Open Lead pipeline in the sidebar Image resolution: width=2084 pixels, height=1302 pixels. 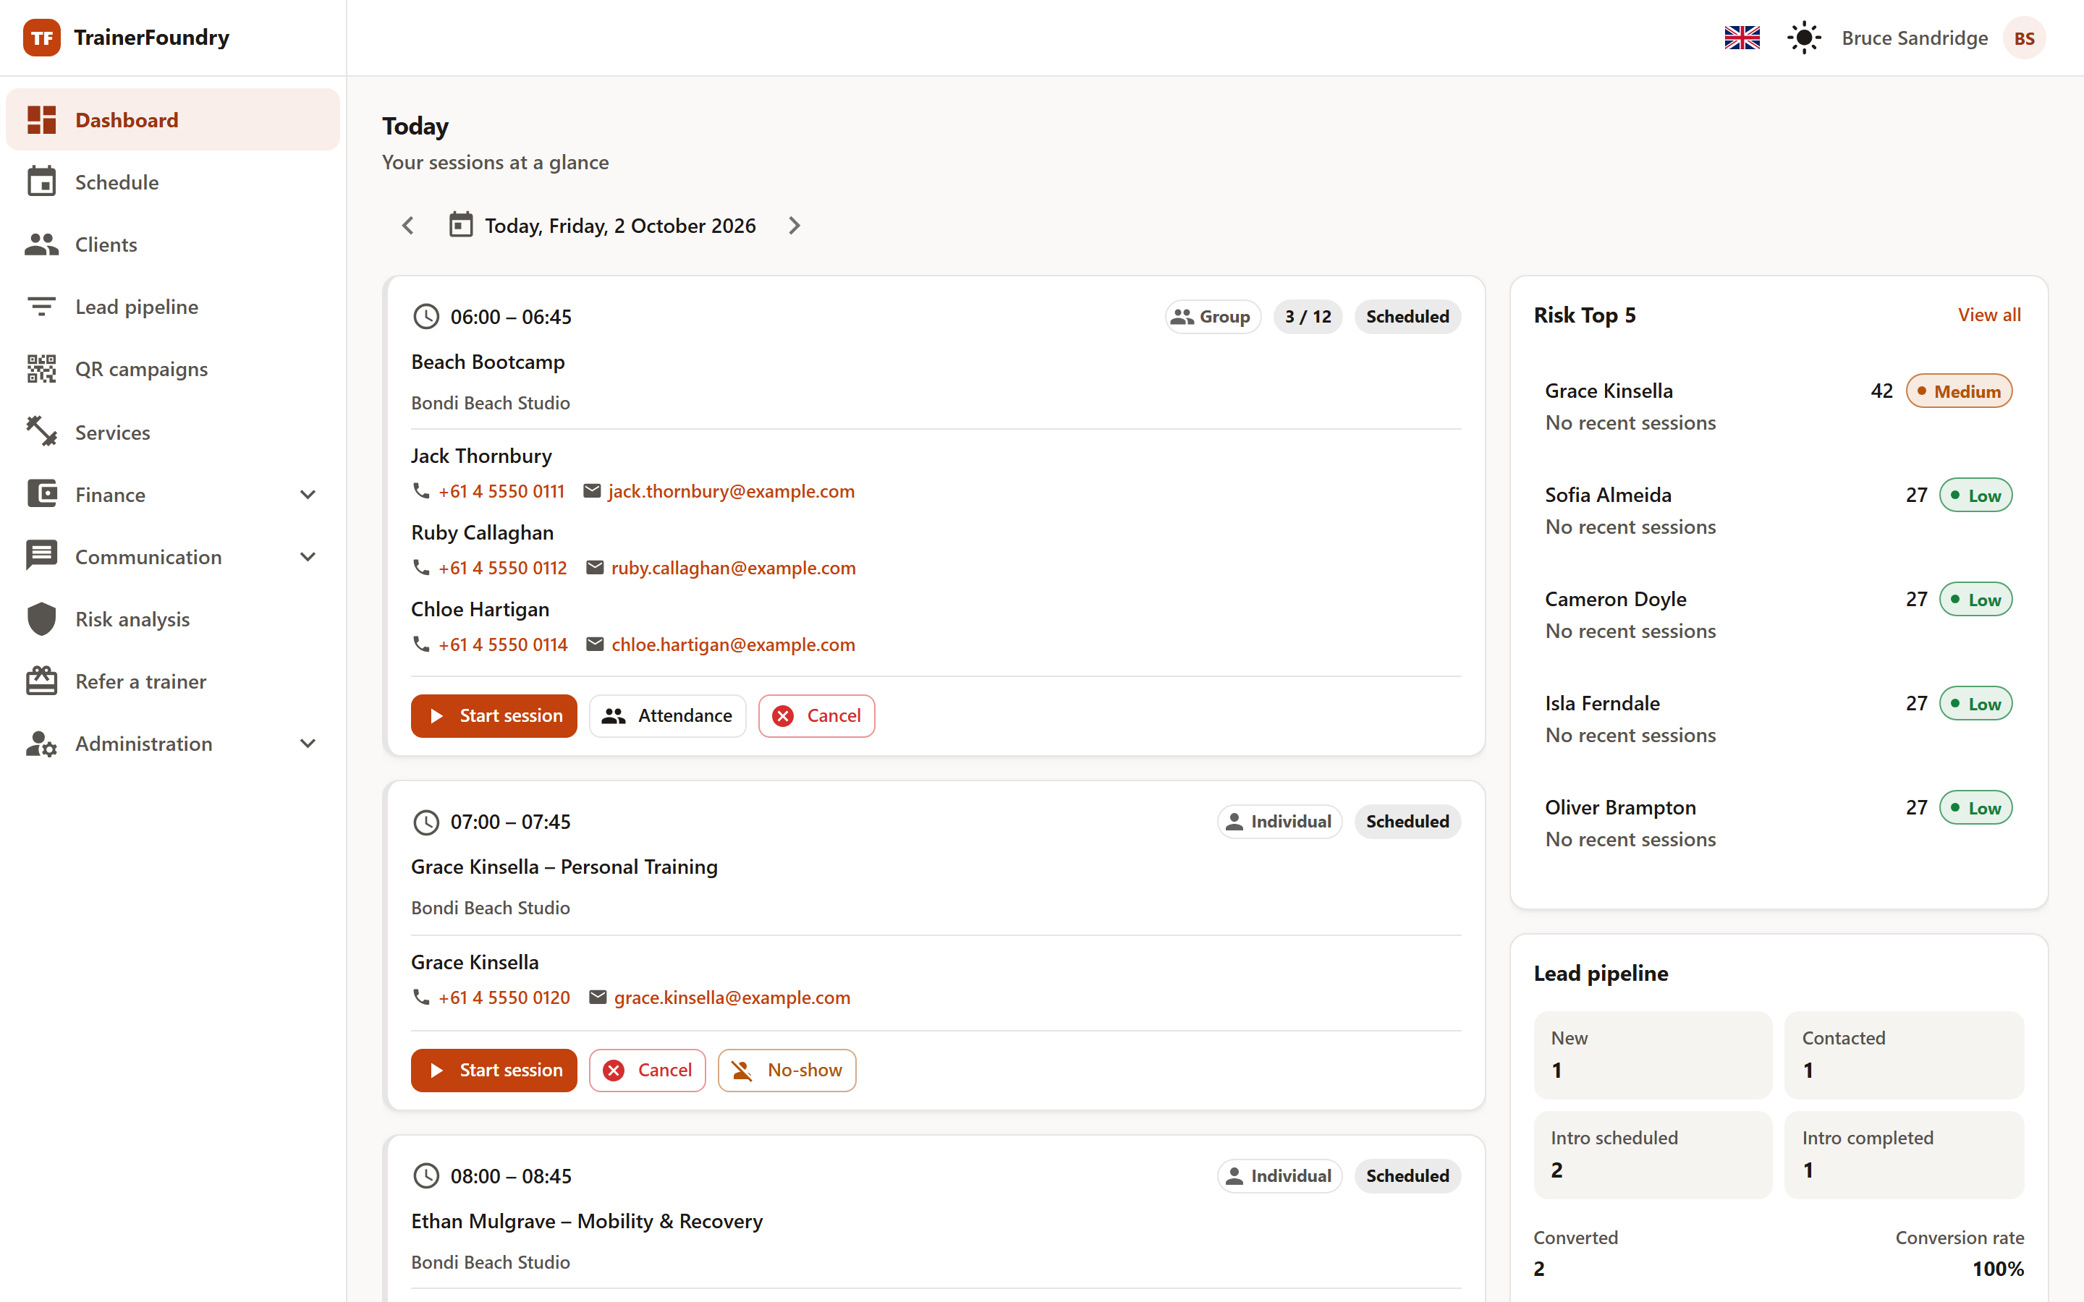(172, 307)
